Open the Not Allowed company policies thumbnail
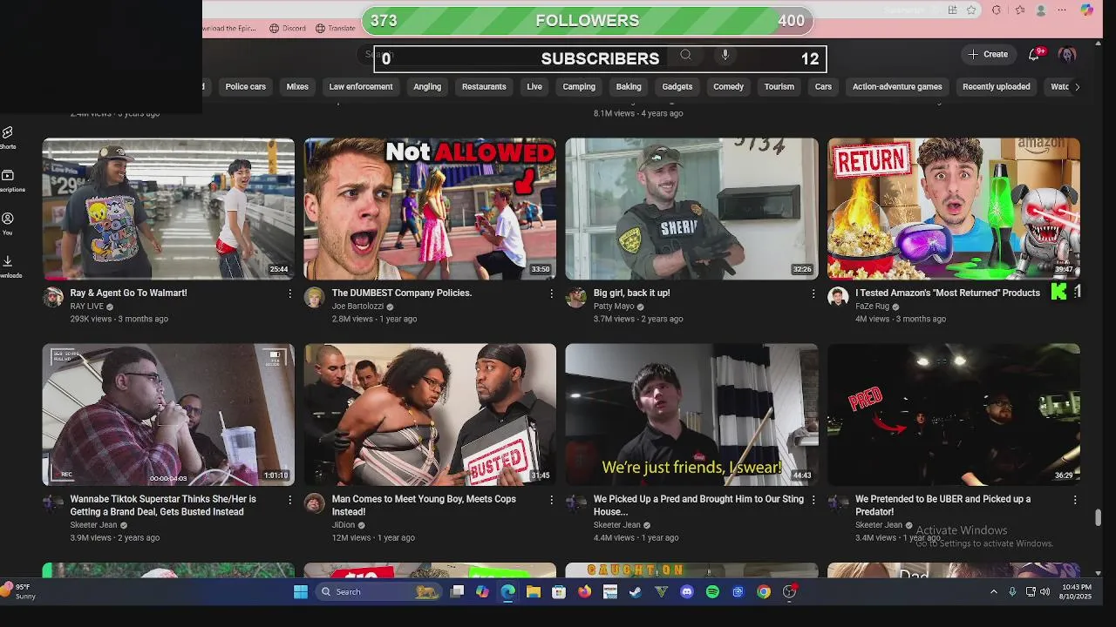 [430, 209]
